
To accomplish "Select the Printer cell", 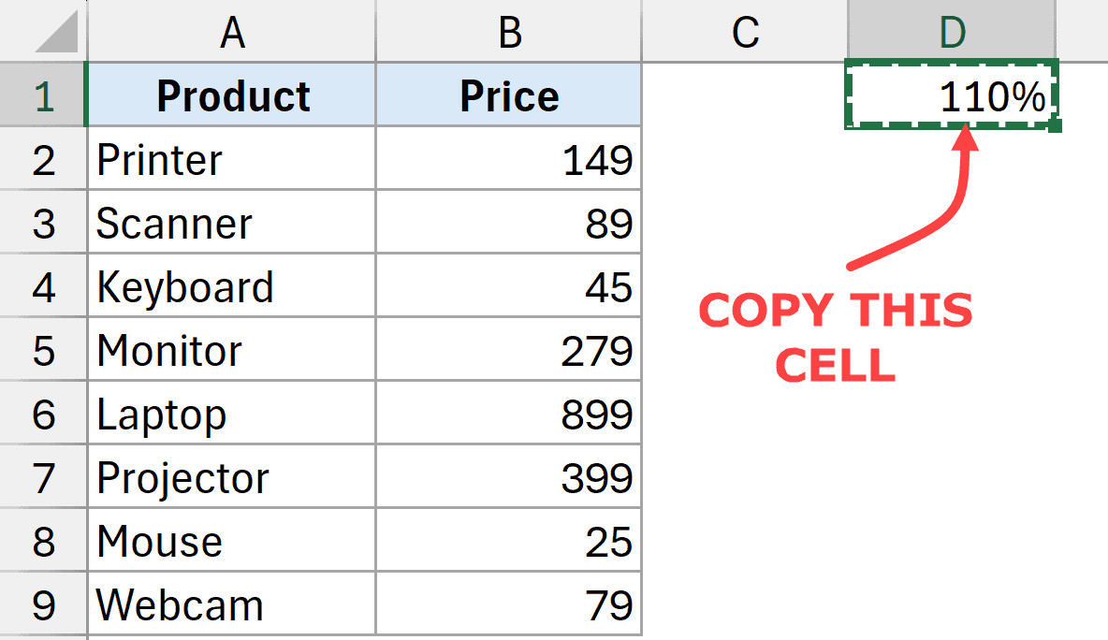I will [232, 160].
